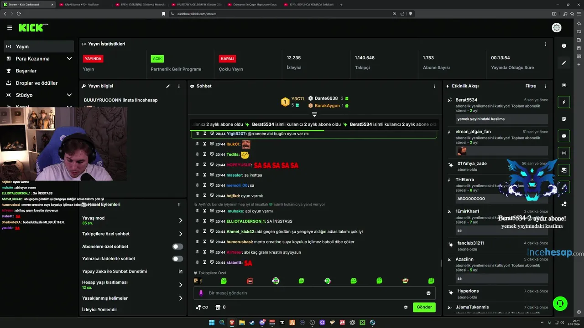
Task: Click the green support headset button
Action: tap(560, 303)
